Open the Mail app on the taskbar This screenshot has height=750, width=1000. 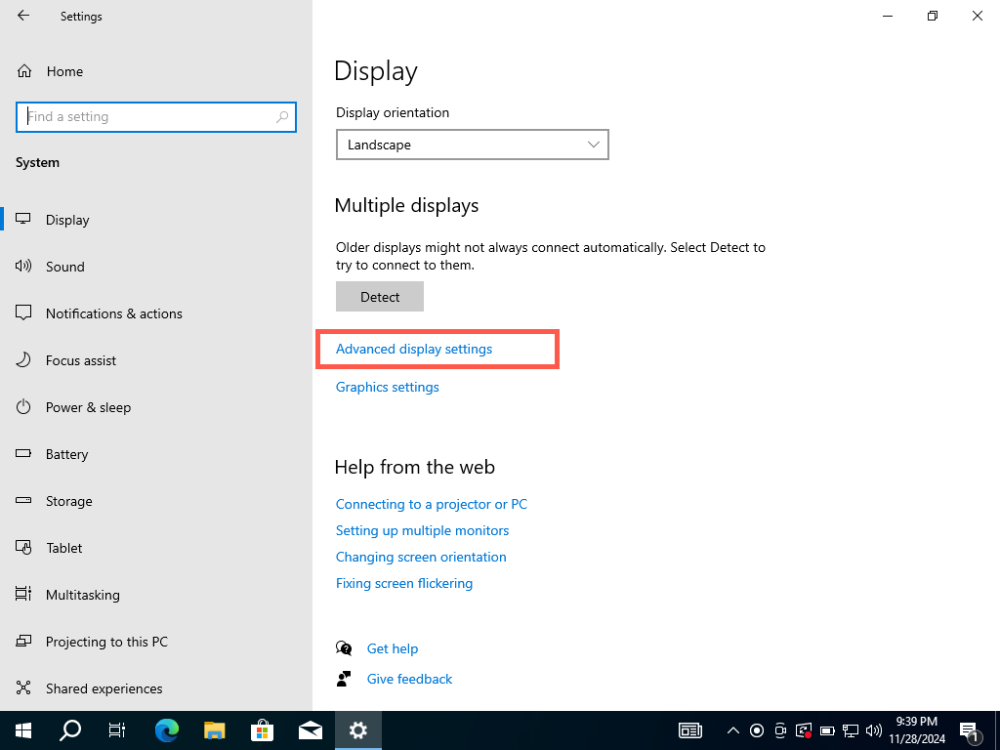(311, 730)
